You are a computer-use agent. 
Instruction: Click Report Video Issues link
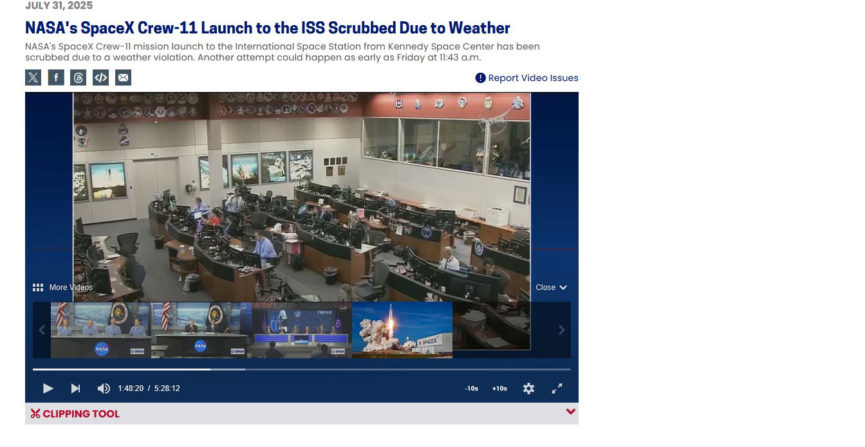tap(526, 78)
